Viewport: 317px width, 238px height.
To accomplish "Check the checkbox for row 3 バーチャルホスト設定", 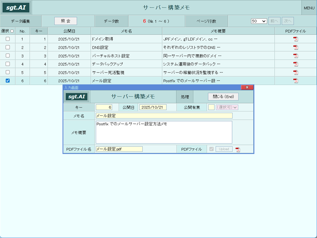I will [8, 56].
